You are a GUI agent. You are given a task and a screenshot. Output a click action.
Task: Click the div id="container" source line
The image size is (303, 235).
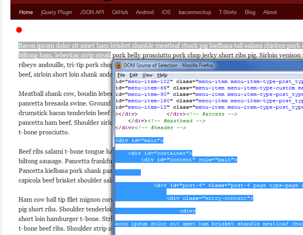(160, 153)
